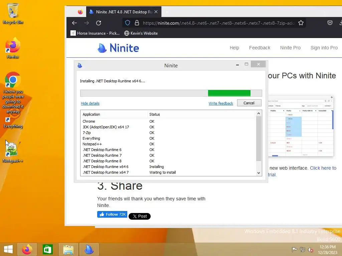Viewport: 342px width, 256px height.
Task: Click the installation progress bar
Action: (x=171, y=93)
